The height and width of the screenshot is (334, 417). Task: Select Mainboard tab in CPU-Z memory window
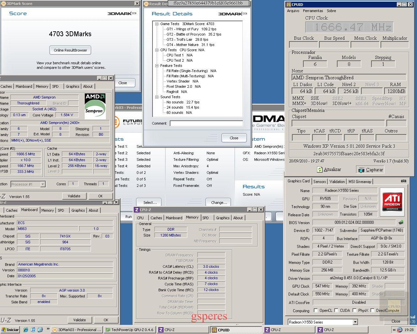[174, 218]
